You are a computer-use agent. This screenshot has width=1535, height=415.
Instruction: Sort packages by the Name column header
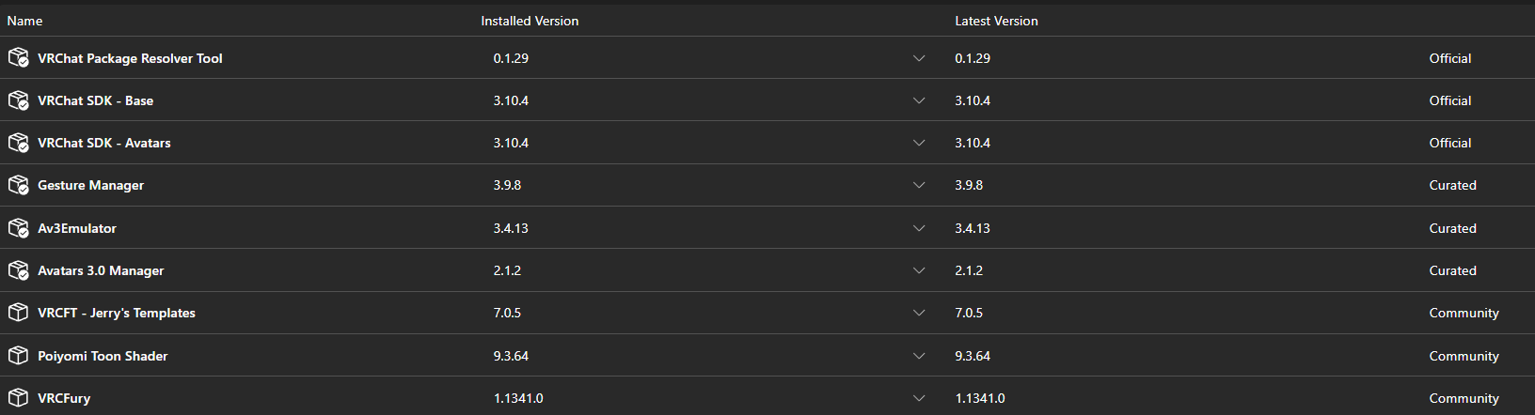tap(24, 21)
